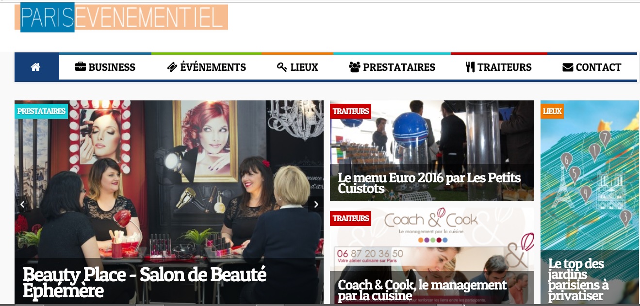Click the cyan PRESTATAIRES category tag
Screen dimensions: 640x306
pos(41,111)
